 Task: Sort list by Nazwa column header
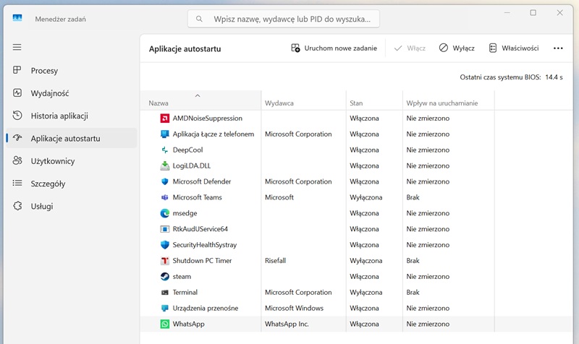(198, 103)
